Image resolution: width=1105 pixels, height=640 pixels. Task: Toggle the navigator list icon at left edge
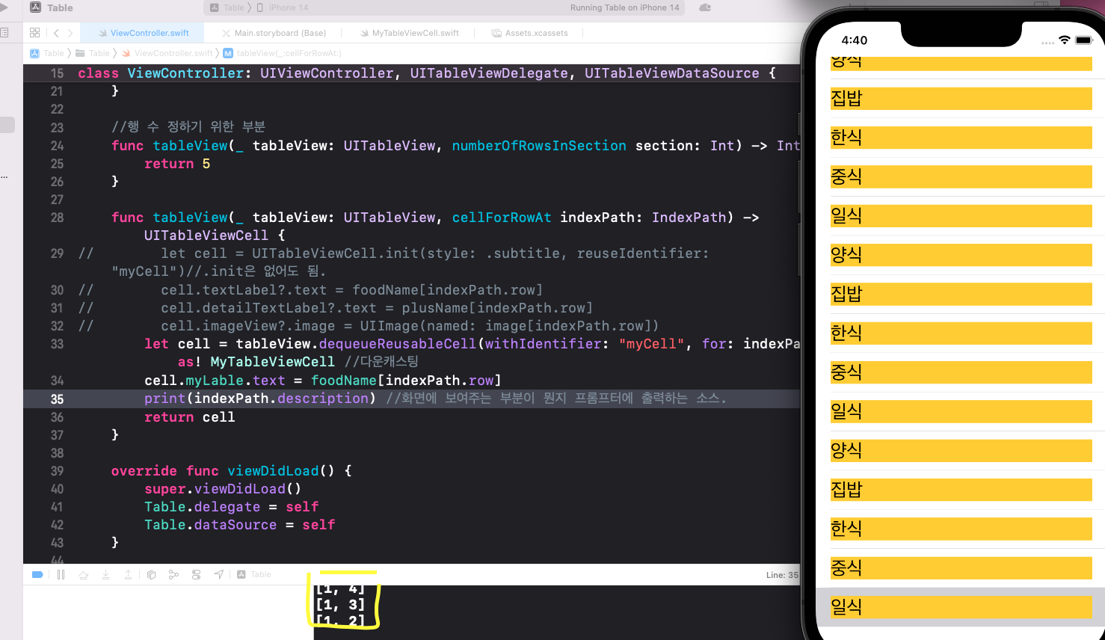[x=4, y=33]
